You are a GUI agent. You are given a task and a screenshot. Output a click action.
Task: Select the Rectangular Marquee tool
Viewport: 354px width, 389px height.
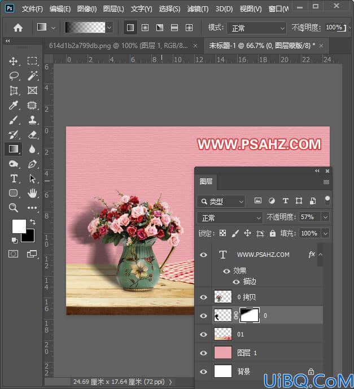coord(32,61)
